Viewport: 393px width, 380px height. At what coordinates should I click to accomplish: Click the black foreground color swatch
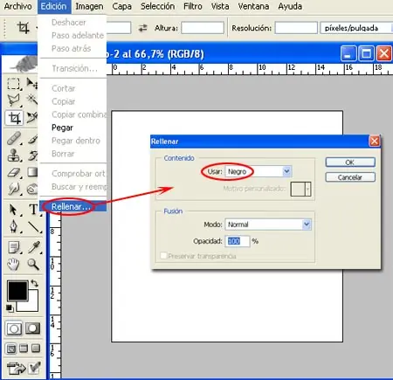[x=17, y=290]
